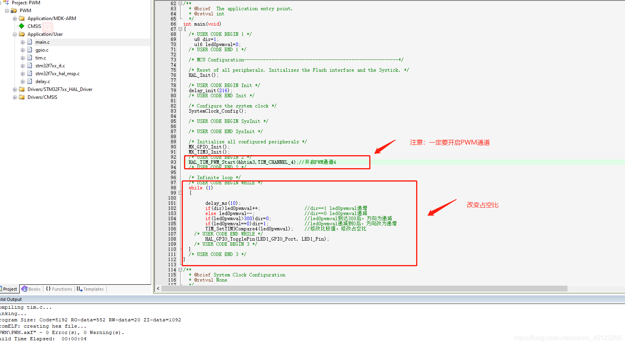Select the CMSIS item label

(34, 26)
